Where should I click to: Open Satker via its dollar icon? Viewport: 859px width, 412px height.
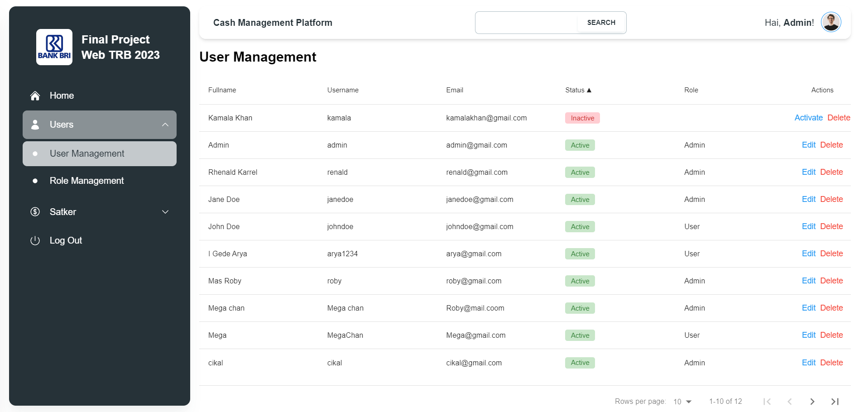tap(35, 211)
